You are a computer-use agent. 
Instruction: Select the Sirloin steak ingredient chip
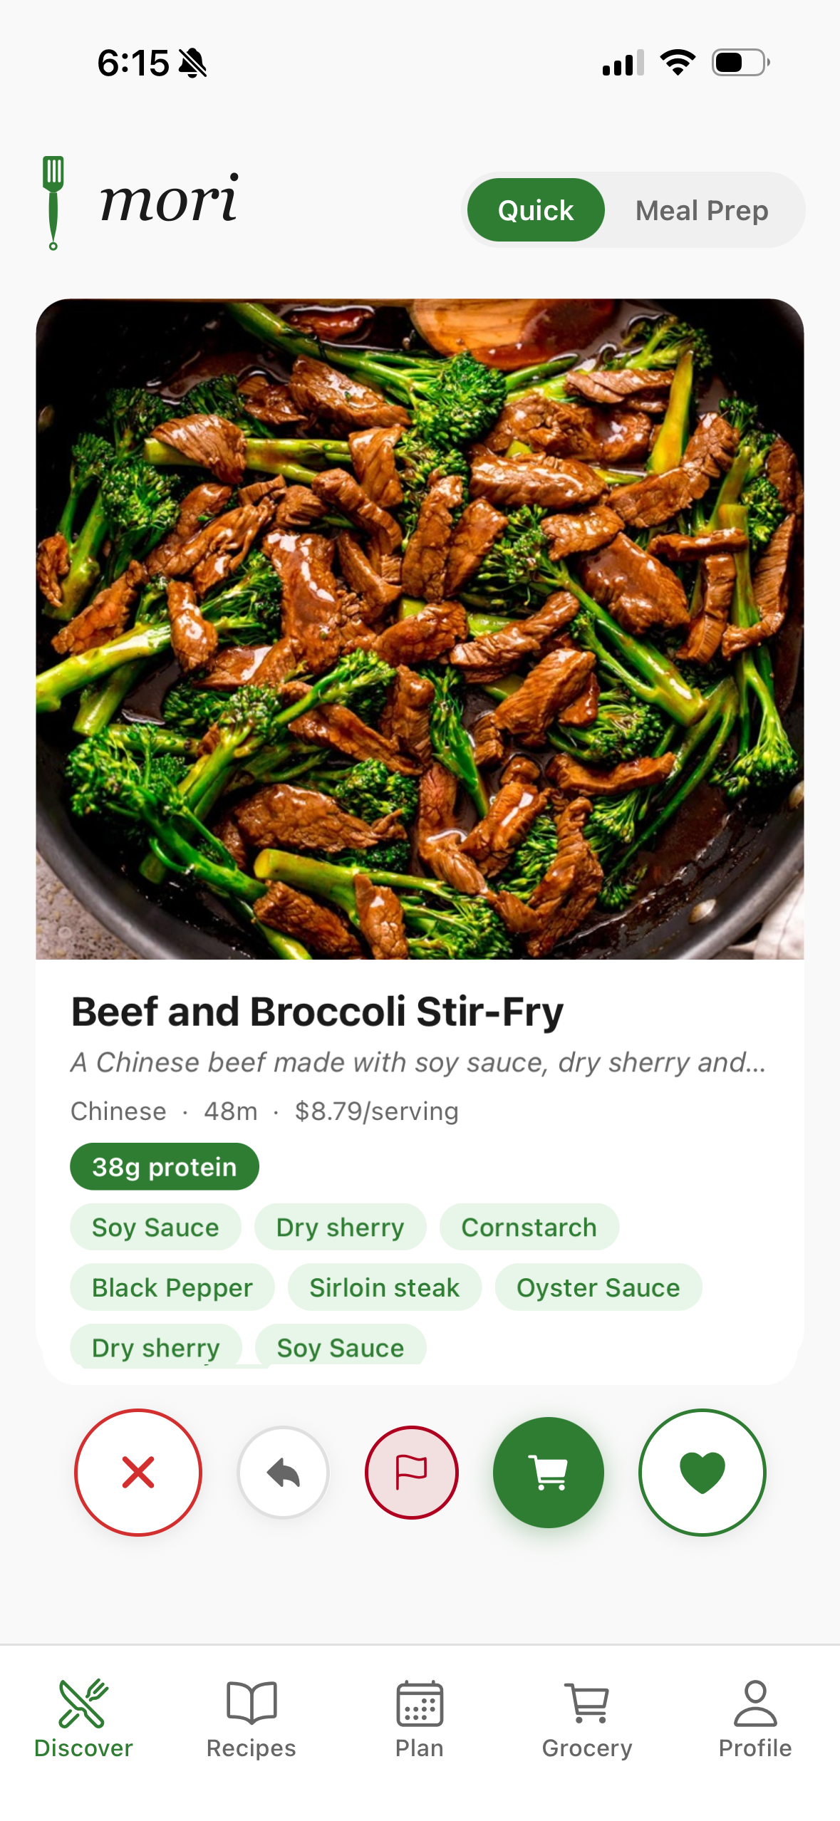385,1287
